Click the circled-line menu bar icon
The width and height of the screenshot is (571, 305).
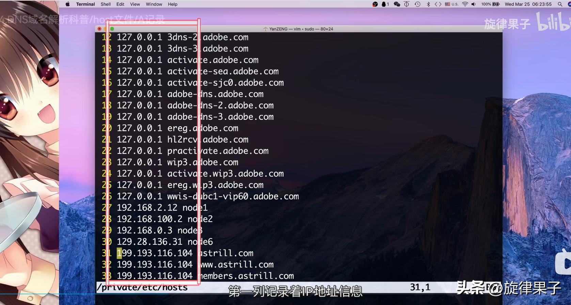[x=407, y=4]
